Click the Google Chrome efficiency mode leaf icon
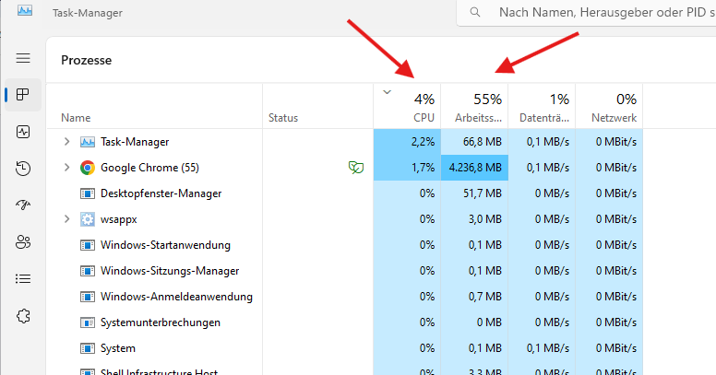The height and width of the screenshot is (375, 716). click(354, 168)
